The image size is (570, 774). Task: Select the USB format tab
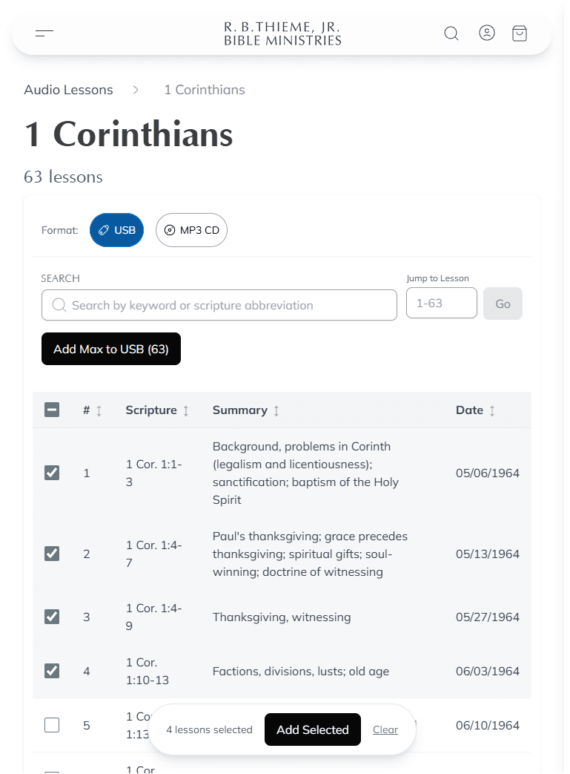pos(116,230)
